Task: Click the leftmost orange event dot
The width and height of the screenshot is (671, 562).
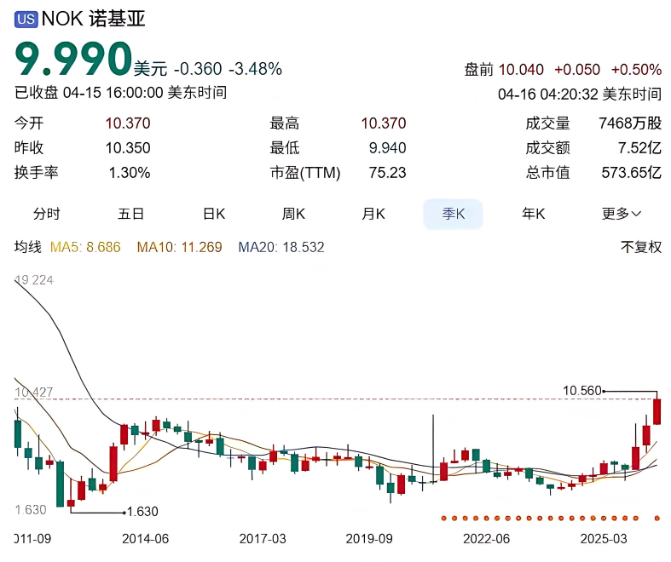Action: coord(443,518)
